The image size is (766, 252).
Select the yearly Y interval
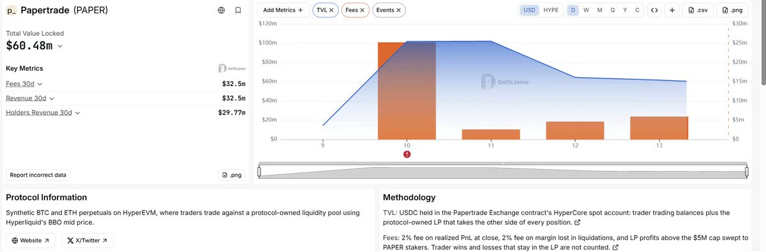[x=625, y=10]
